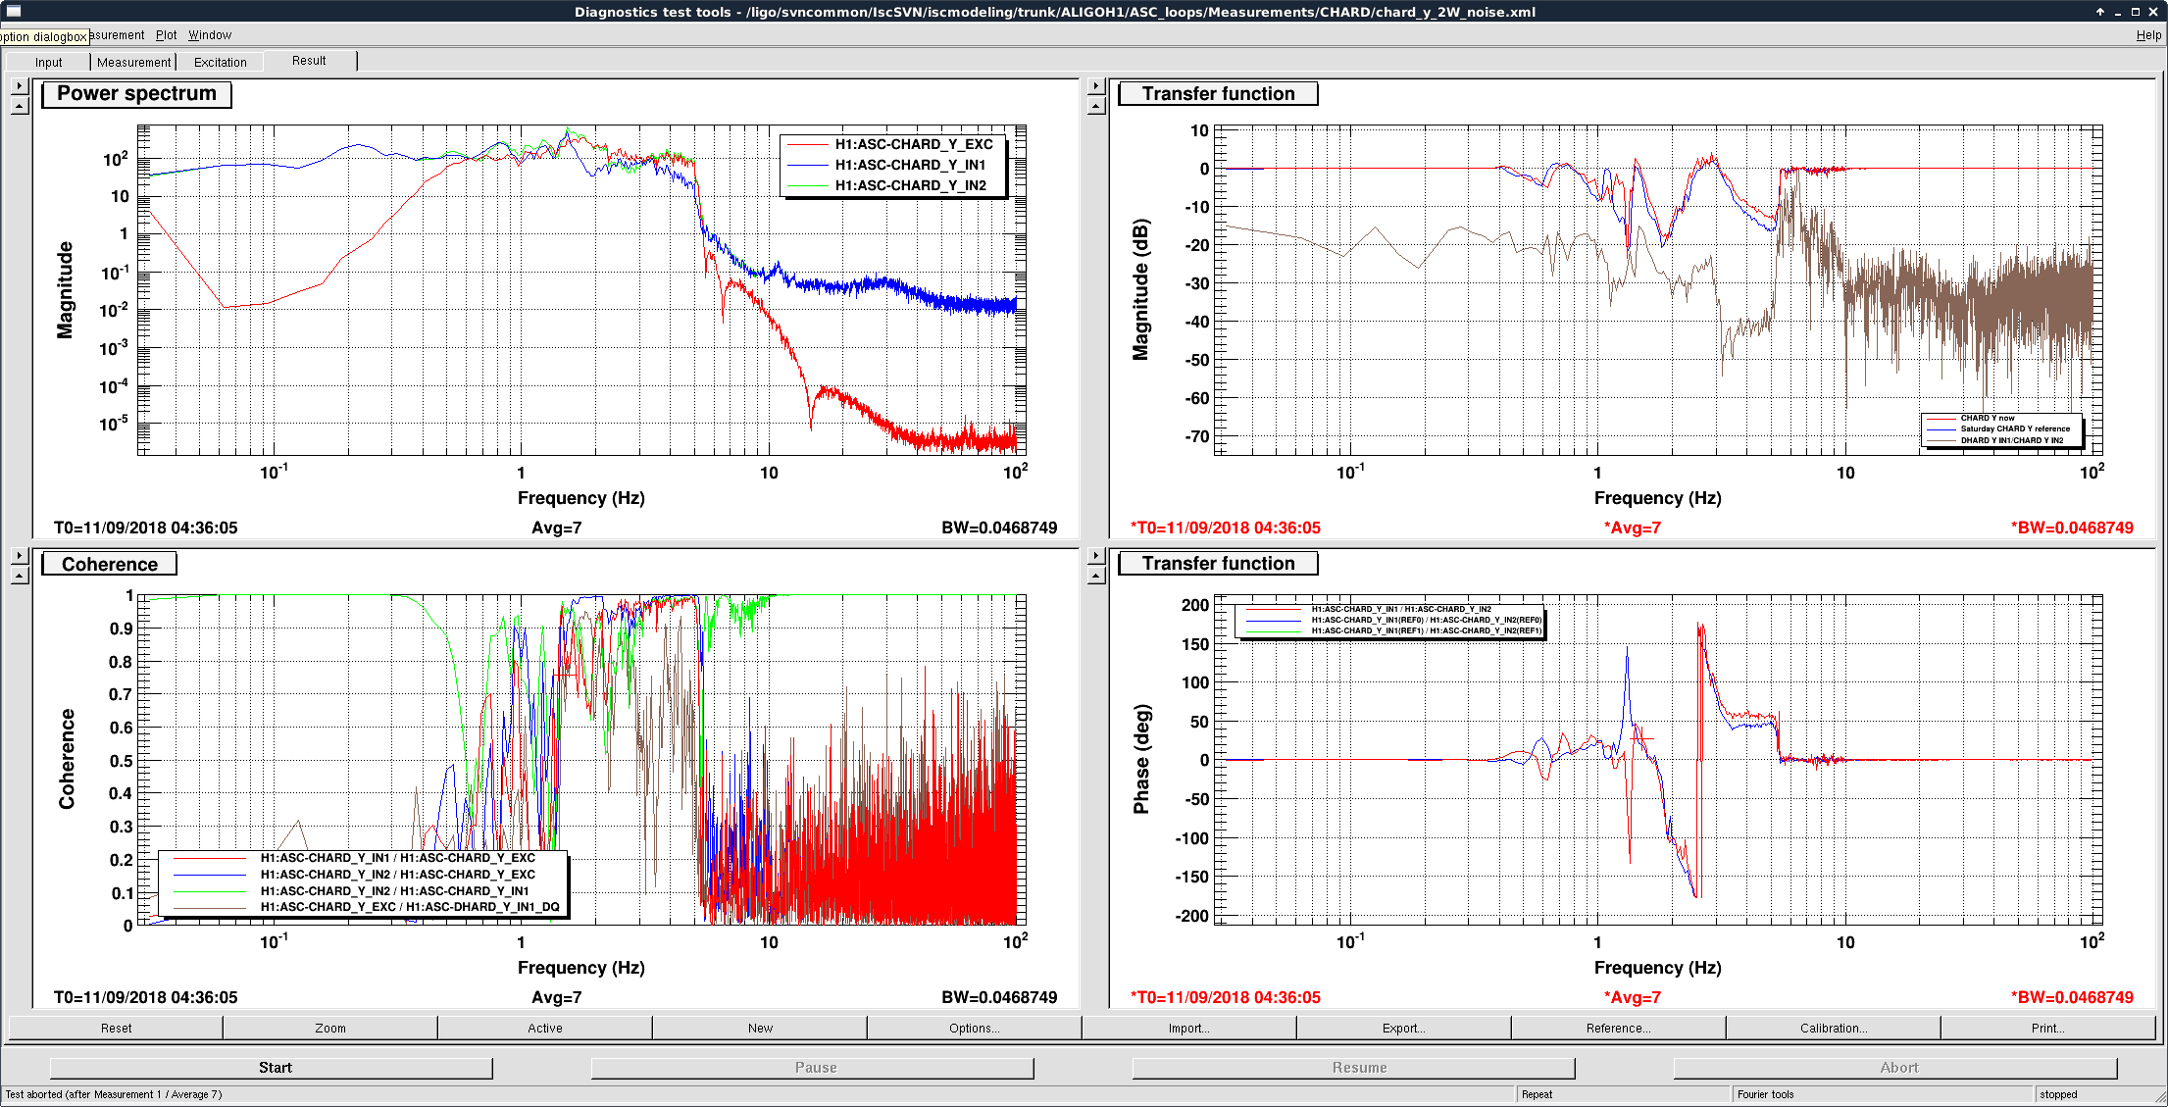This screenshot has width=2168, height=1107.
Task: Click the Reference... button
Action: pyautogui.click(x=1618, y=1028)
